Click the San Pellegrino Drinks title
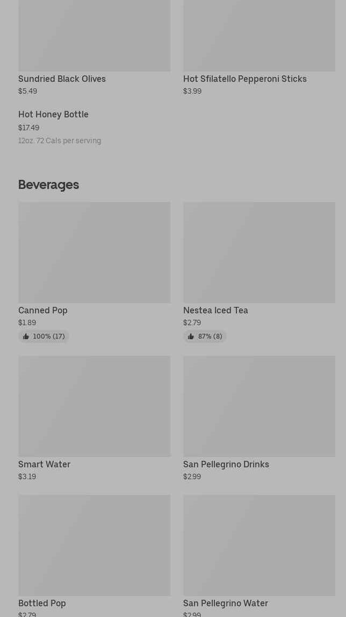Screen dimensions: 346x617 click(226, 464)
